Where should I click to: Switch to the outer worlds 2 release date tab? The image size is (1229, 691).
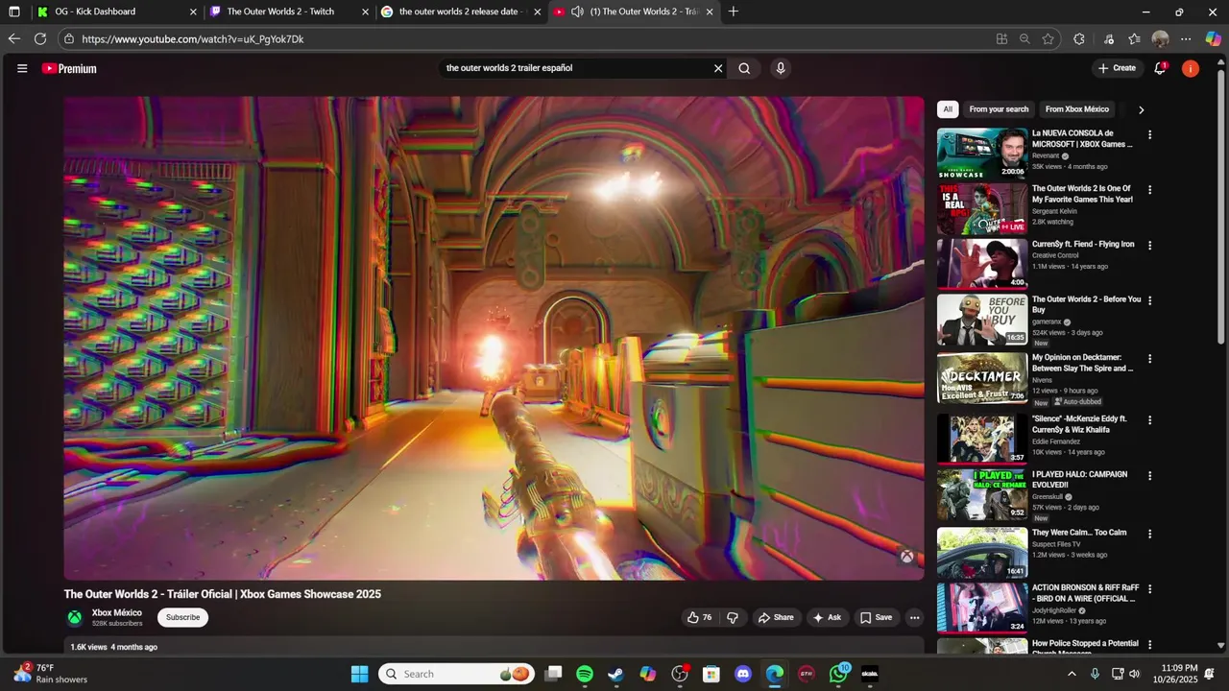point(461,12)
